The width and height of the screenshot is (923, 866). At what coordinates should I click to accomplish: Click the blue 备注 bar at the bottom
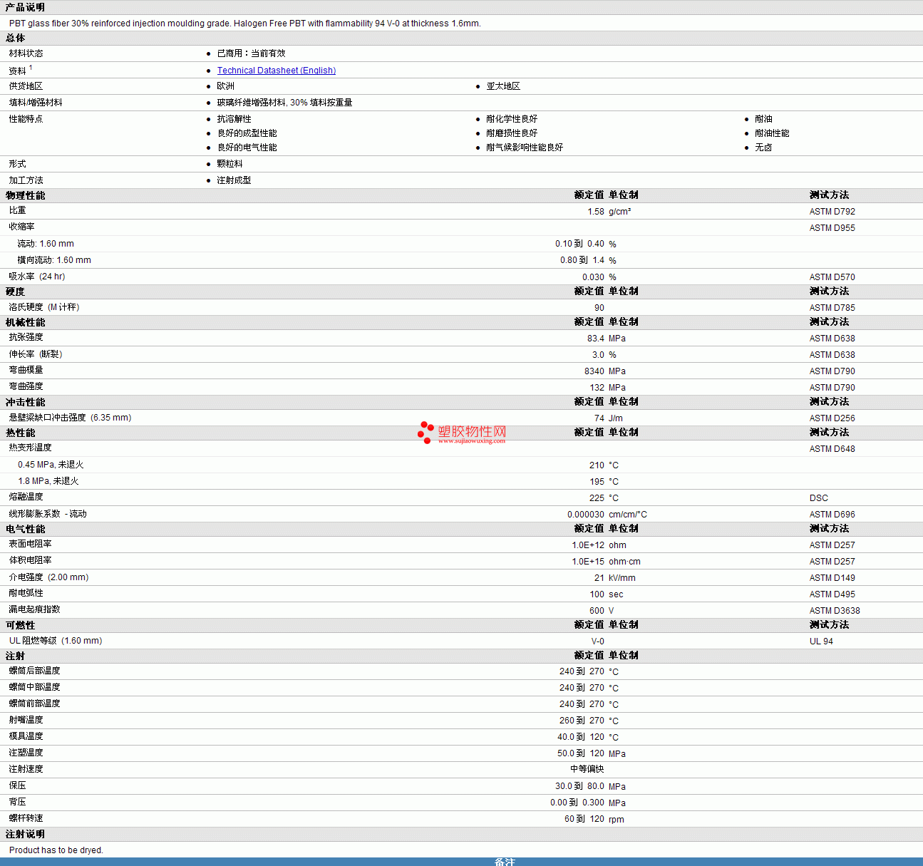coord(505,862)
